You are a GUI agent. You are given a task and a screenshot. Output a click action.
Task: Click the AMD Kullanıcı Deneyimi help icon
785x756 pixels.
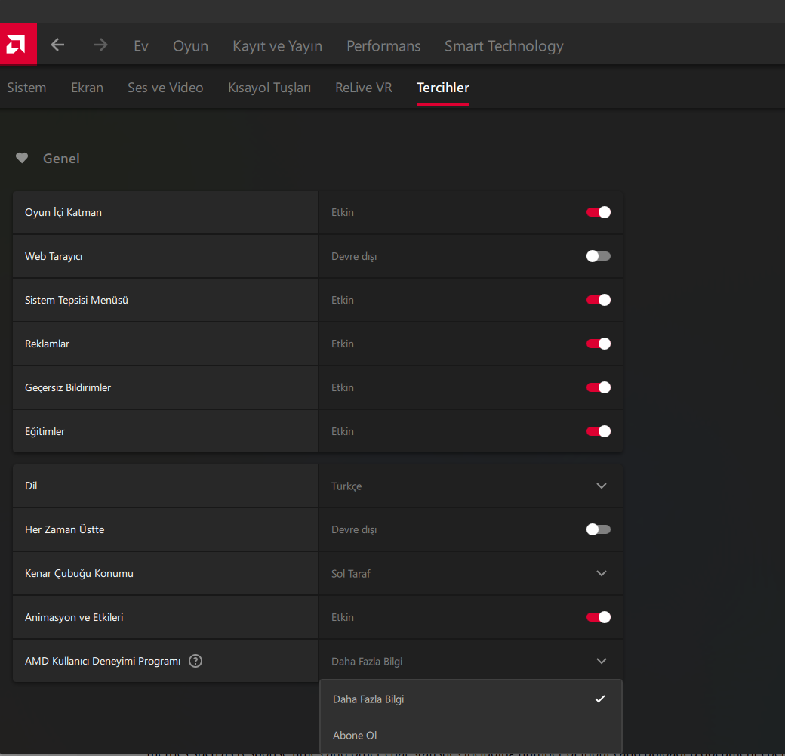(x=195, y=661)
